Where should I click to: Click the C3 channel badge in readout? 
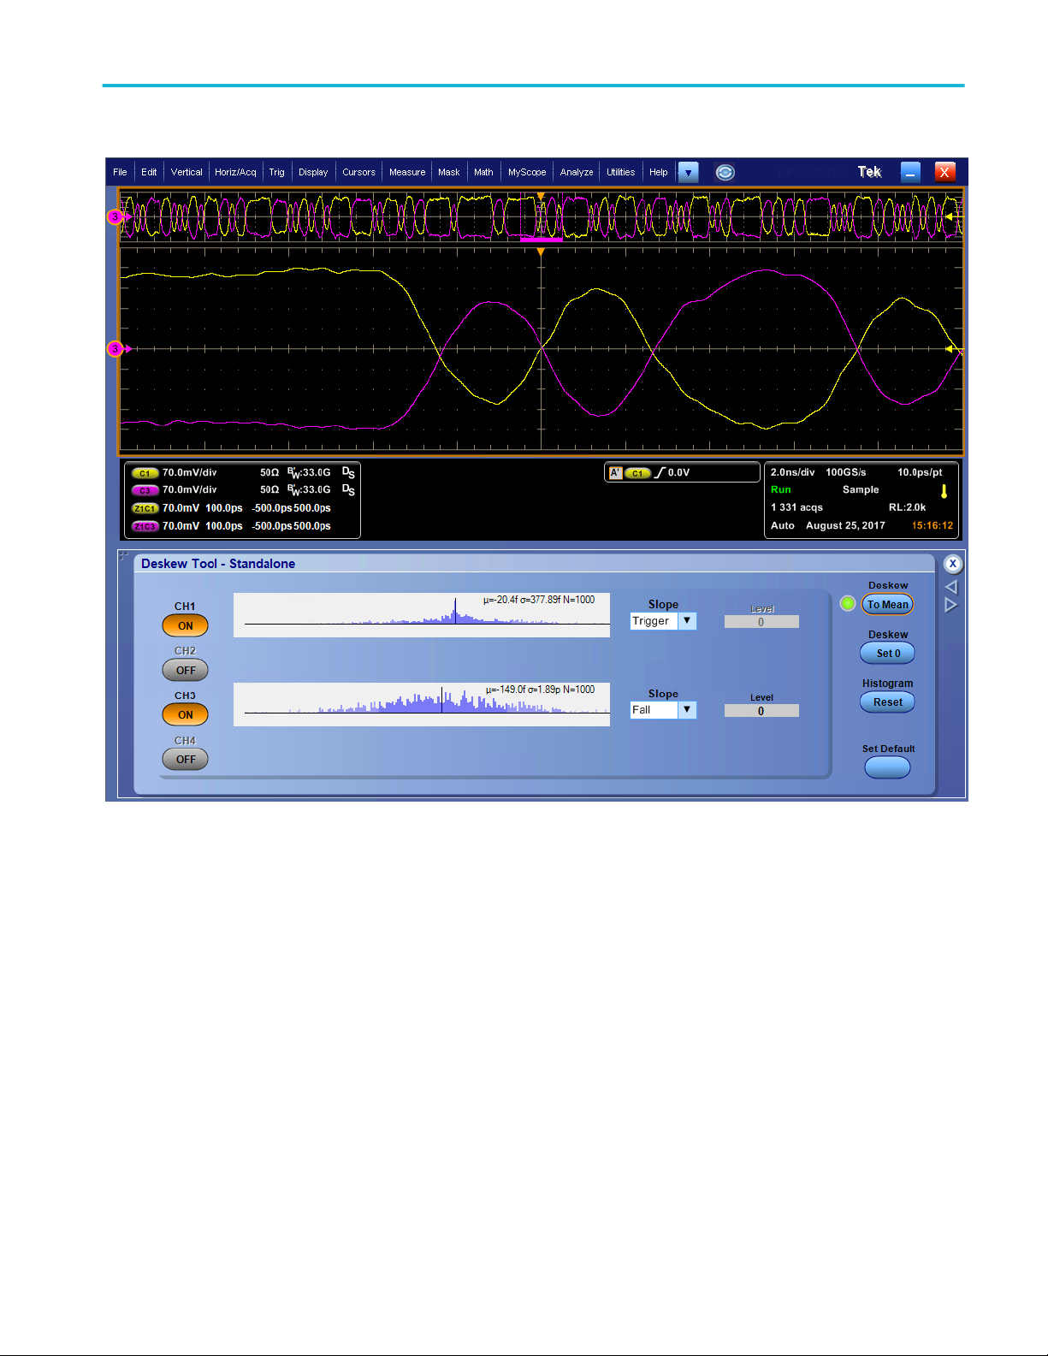coord(145,490)
